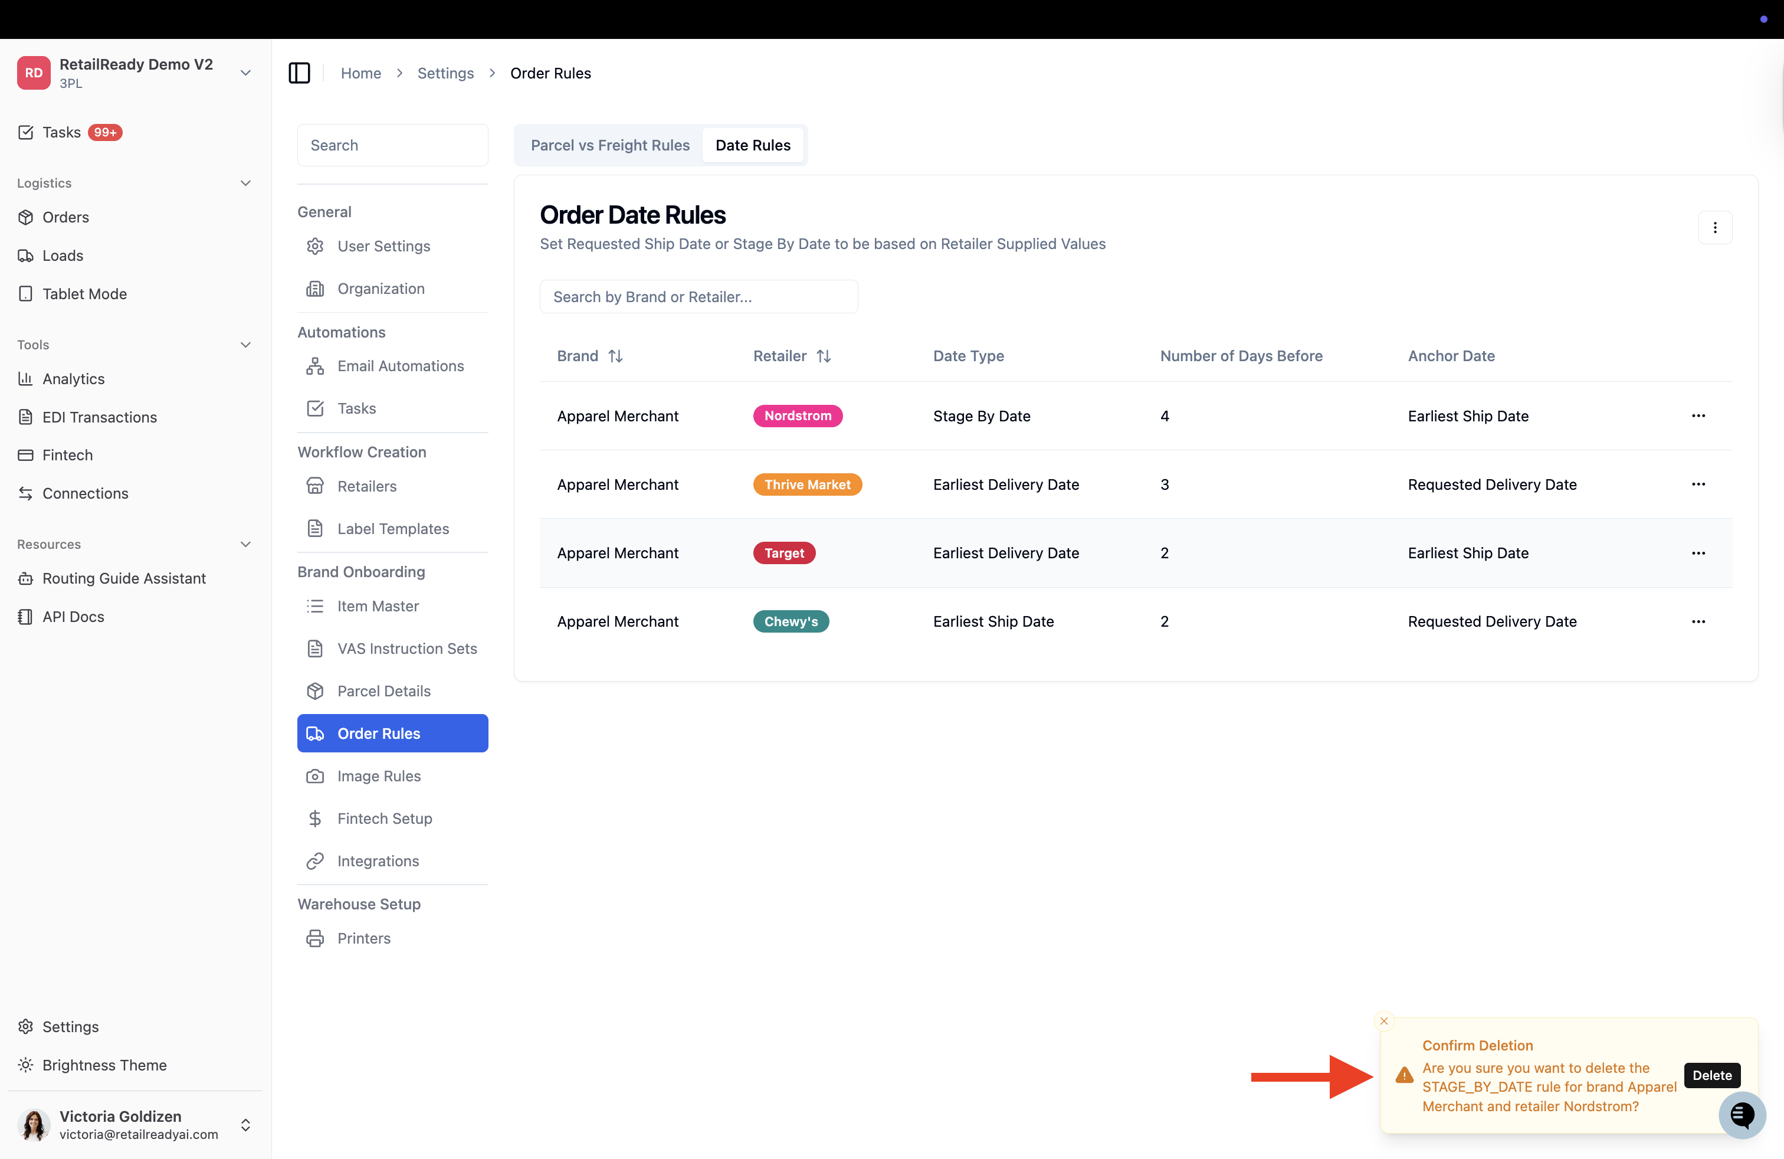Open User Settings

tap(393, 246)
